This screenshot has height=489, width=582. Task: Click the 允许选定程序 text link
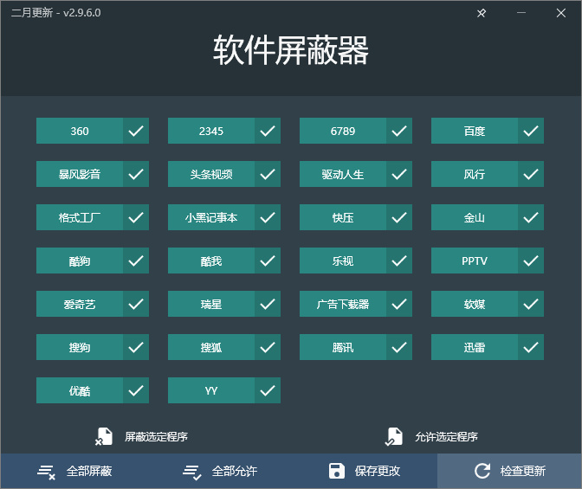[x=447, y=437]
